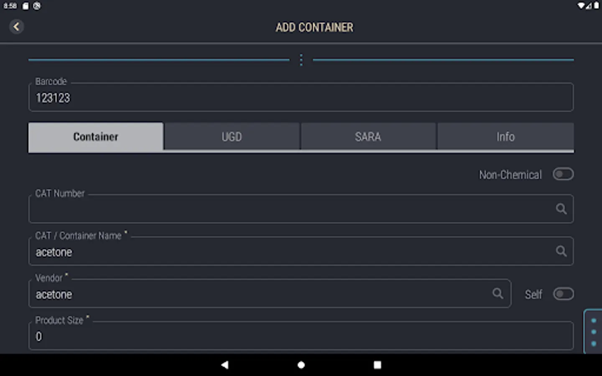
Task: Tap the back arrow icon
Action: (16, 27)
